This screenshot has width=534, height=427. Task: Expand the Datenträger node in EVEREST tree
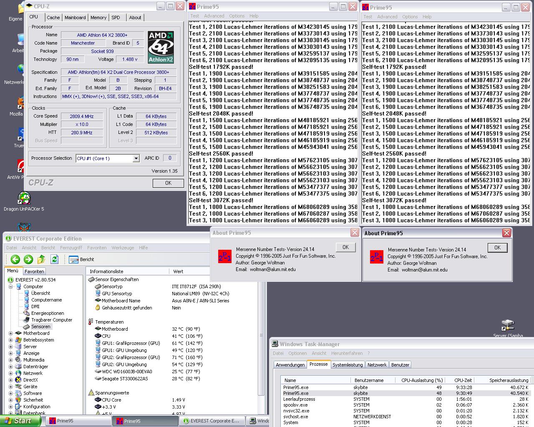click(x=10, y=367)
